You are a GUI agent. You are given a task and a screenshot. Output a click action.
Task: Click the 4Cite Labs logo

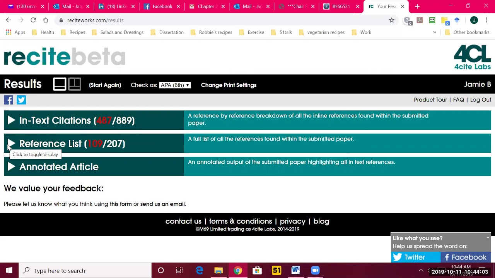click(x=472, y=57)
